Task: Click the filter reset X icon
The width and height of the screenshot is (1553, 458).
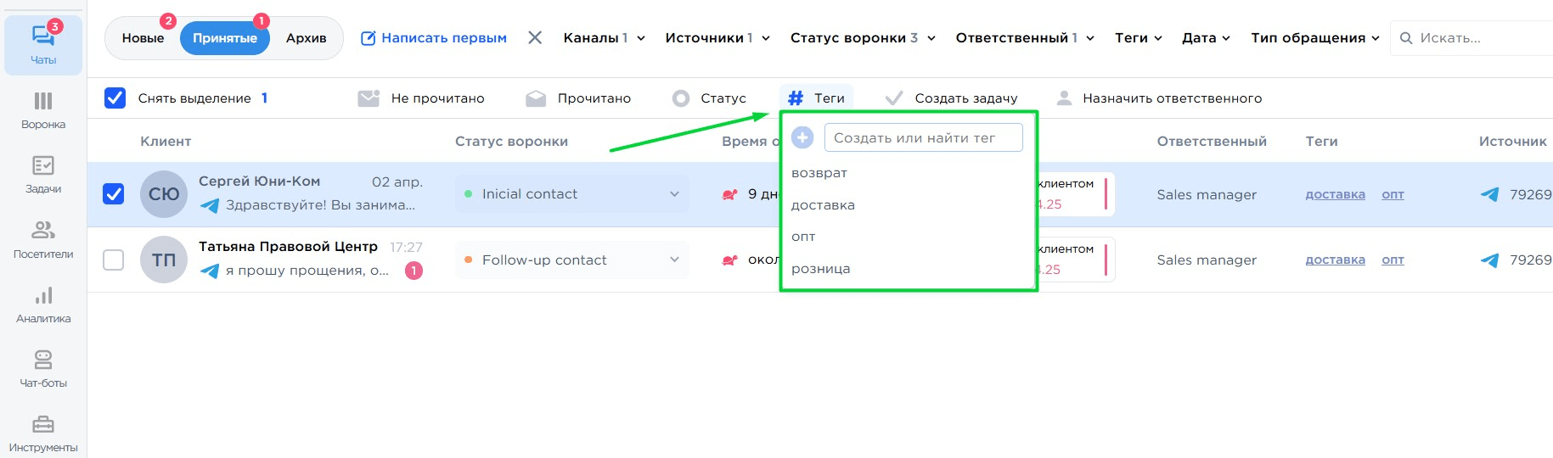Action: 535,37
